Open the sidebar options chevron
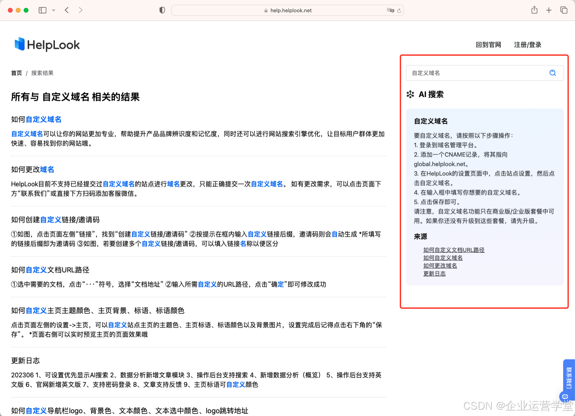The height and width of the screenshot is (416, 575). [54, 10]
